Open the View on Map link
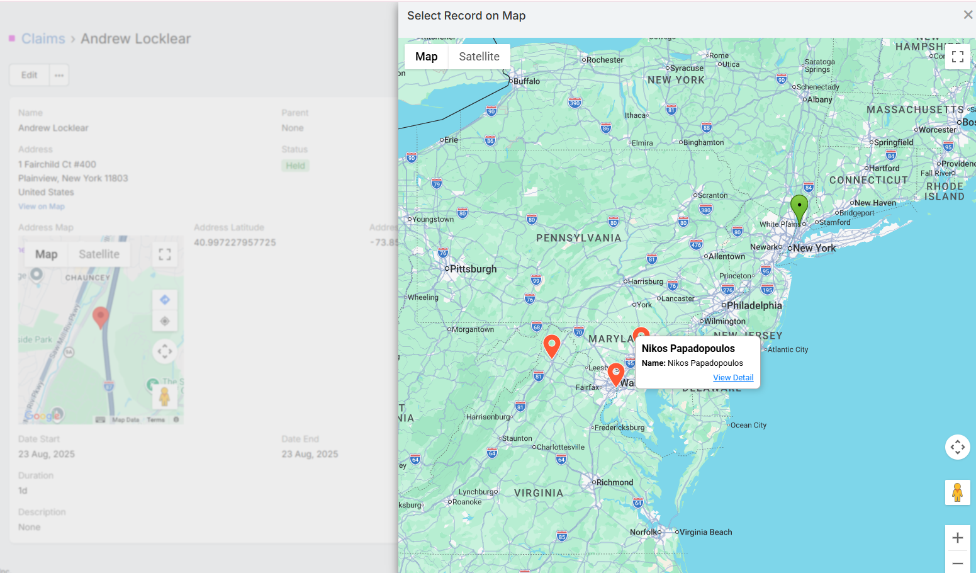This screenshot has height=573, width=976. 42,207
